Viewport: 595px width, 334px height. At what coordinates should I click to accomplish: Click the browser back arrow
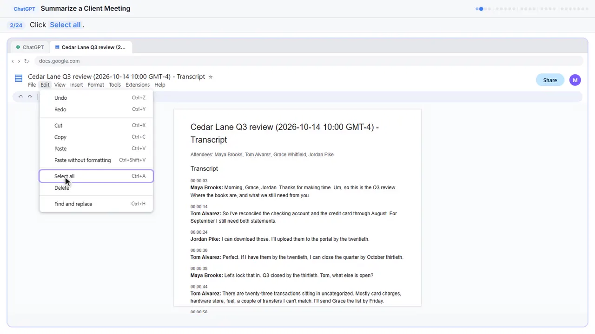pyautogui.click(x=13, y=61)
